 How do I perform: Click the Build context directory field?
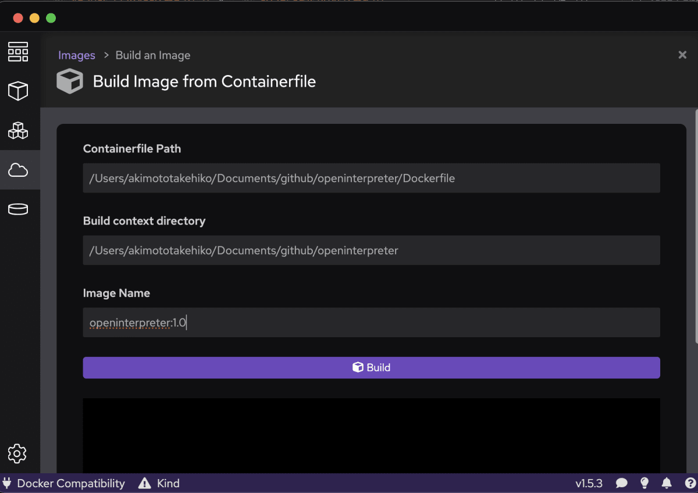coord(371,250)
